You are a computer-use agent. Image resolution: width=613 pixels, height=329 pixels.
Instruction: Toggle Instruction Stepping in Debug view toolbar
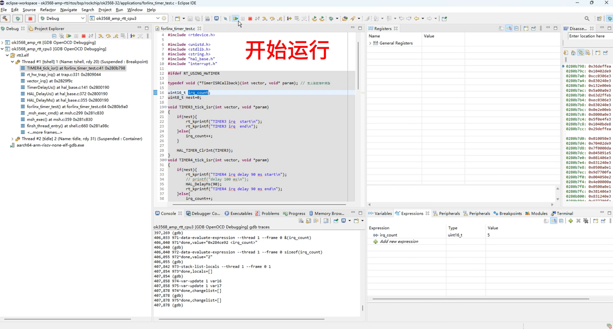point(132,36)
